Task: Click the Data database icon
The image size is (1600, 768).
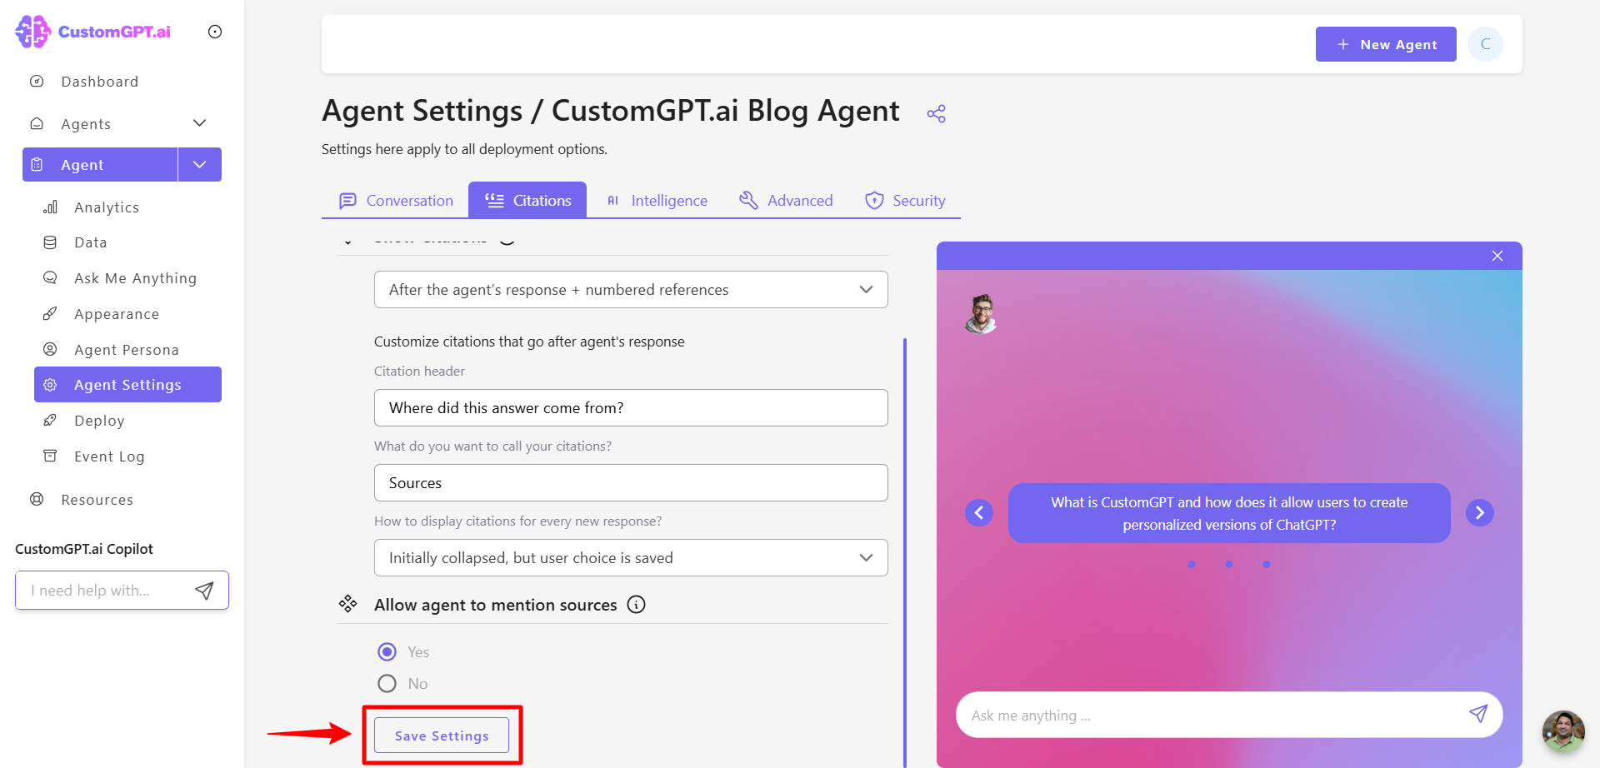Action: (x=50, y=242)
